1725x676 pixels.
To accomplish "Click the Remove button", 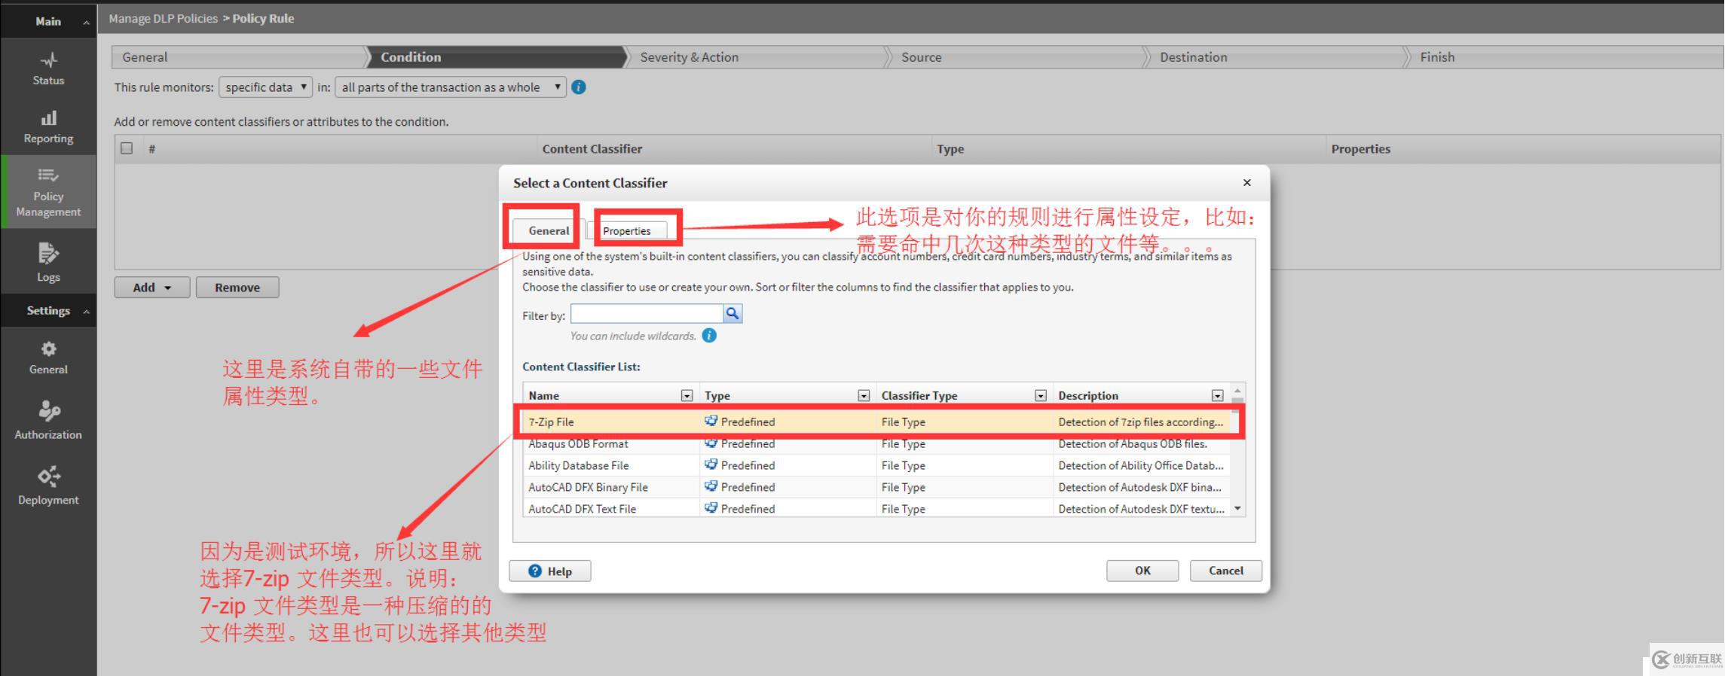I will click(x=237, y=288).
